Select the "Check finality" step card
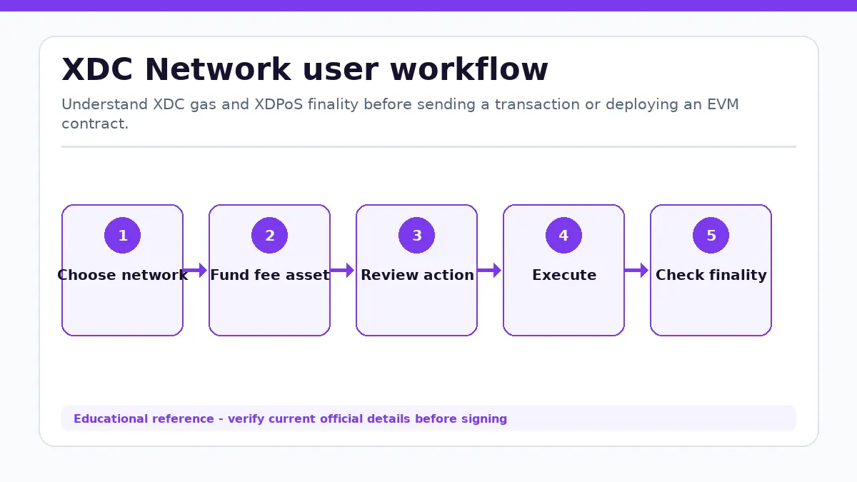The image size is (857, 482). point(711,270)
